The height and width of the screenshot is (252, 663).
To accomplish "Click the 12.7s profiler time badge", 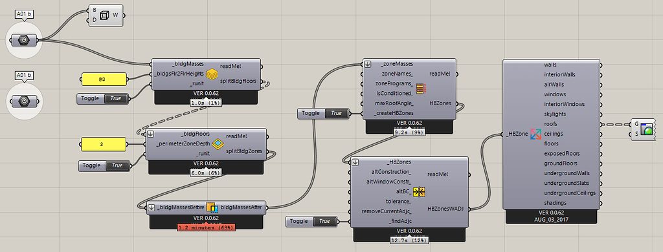I will tap(410, 240).
